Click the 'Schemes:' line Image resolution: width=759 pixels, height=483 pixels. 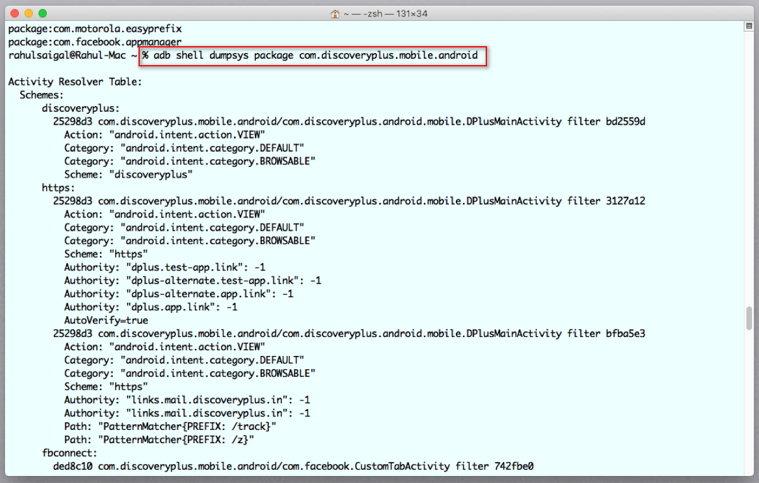pyautogui.click(x=42, y=95)
